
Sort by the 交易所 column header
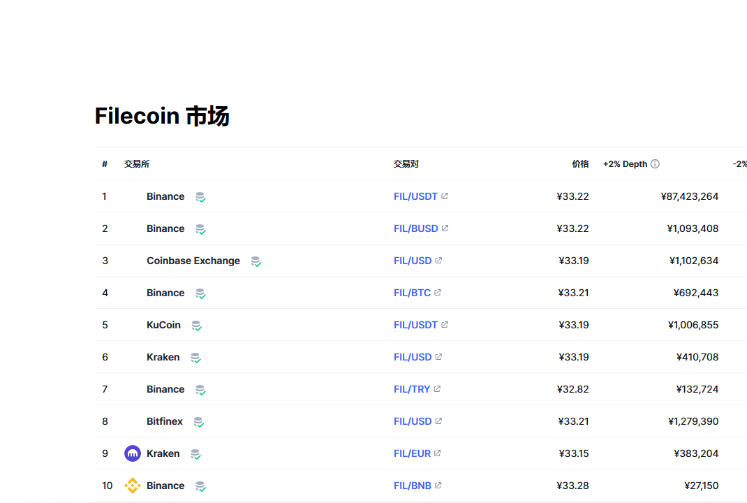coord(137,164)
